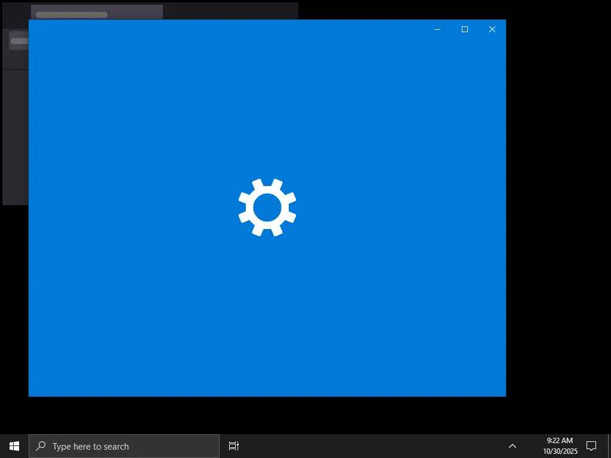Image resolution: width=611 pixels, height=458 pixels.
Task: Open the Windows Start menu
Action: click(x=14, y=446)
